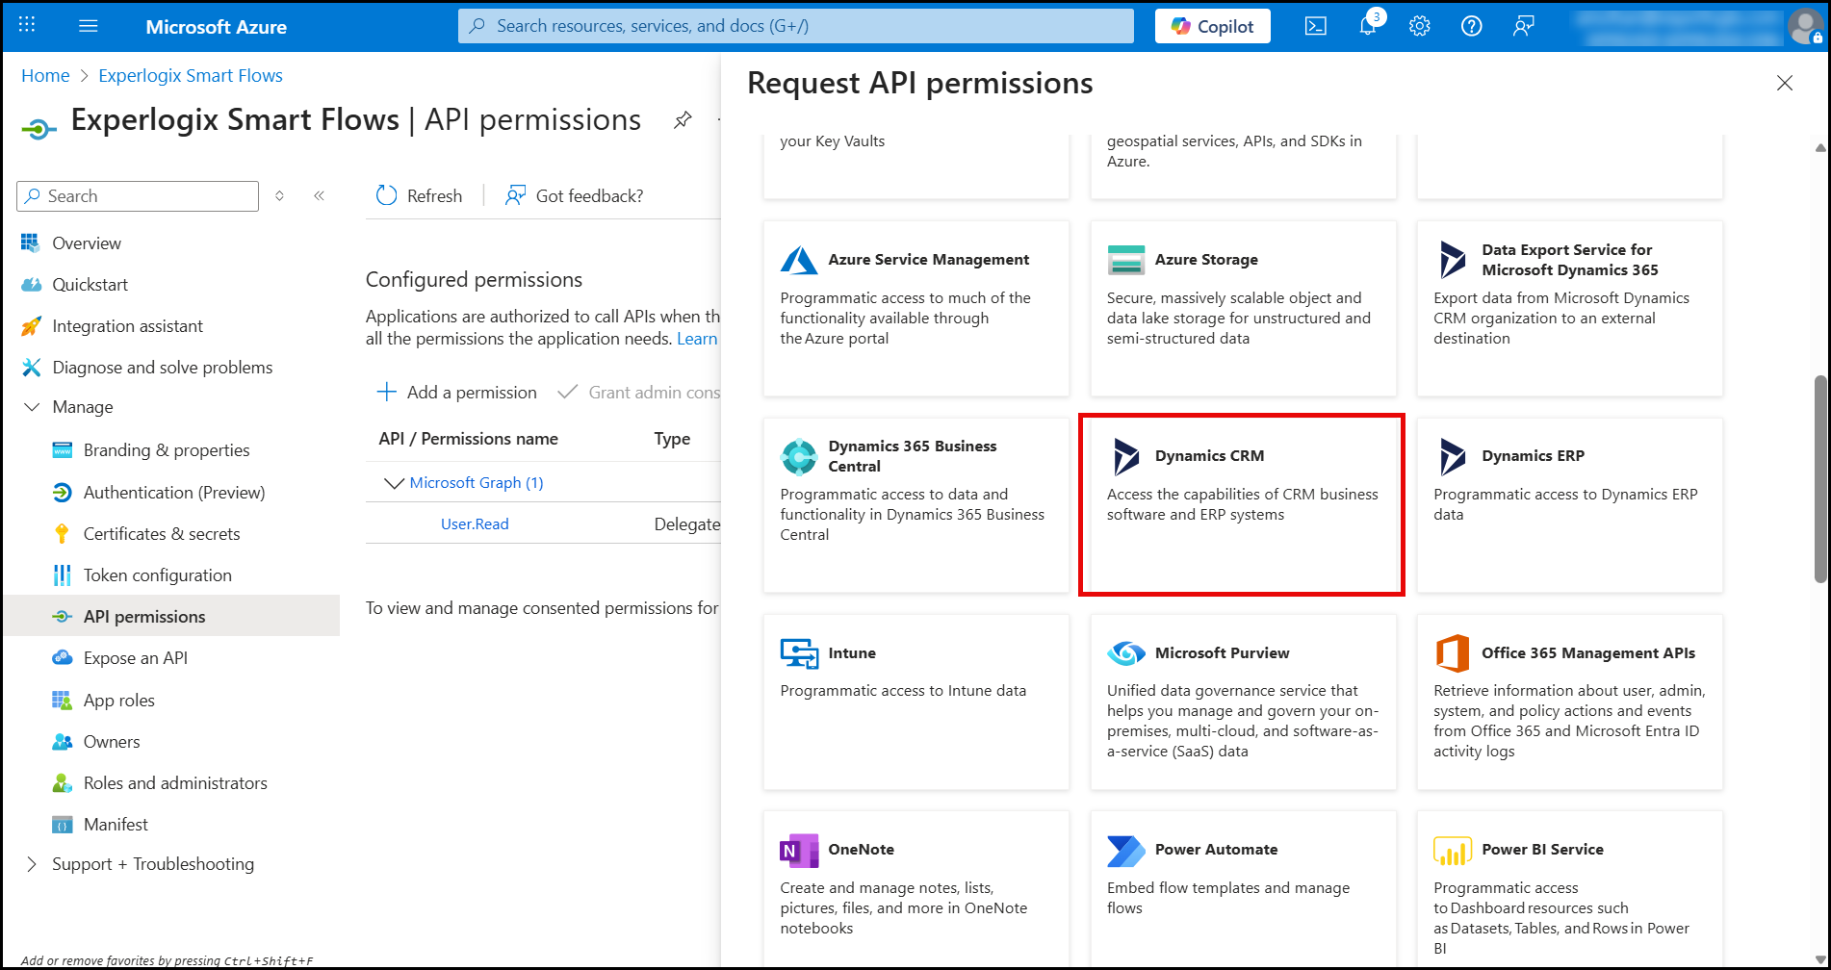Expand Support + Troubleshooting section

point(152,864)
